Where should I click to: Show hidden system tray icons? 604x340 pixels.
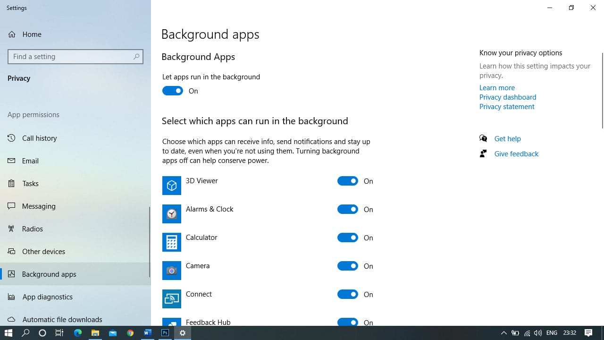(x=503, y=333)
